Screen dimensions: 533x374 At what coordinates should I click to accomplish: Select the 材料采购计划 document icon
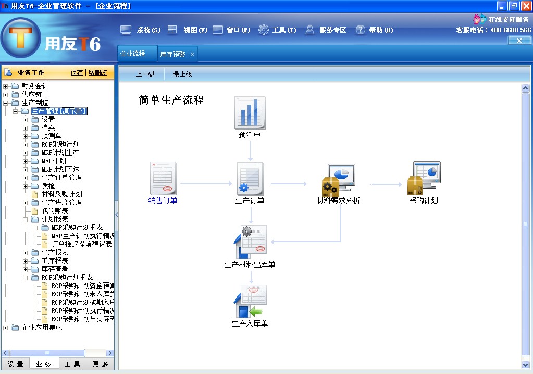coord(35,194)
